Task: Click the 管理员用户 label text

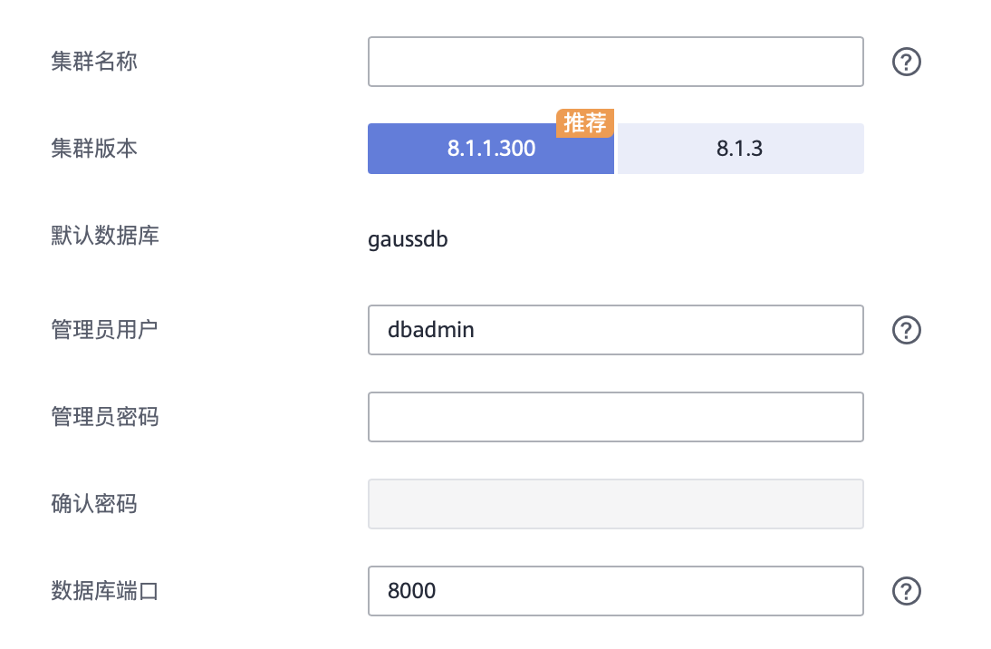Action: pos(106,330)
